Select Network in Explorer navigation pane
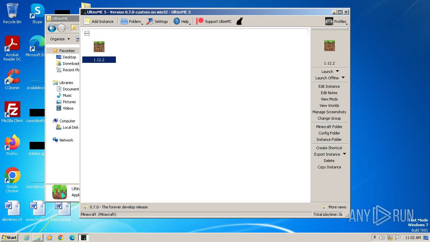 pyautogui.click(x=63, y=140)
